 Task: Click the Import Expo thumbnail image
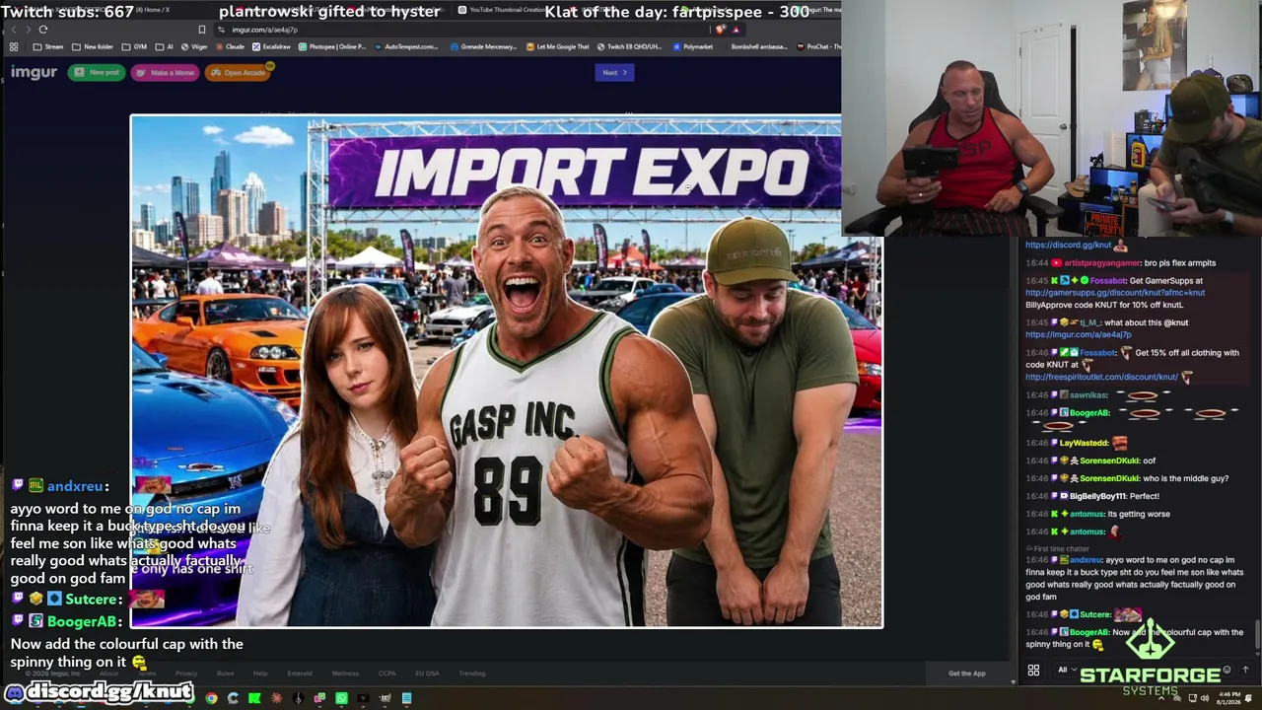(x=506, y=371)
